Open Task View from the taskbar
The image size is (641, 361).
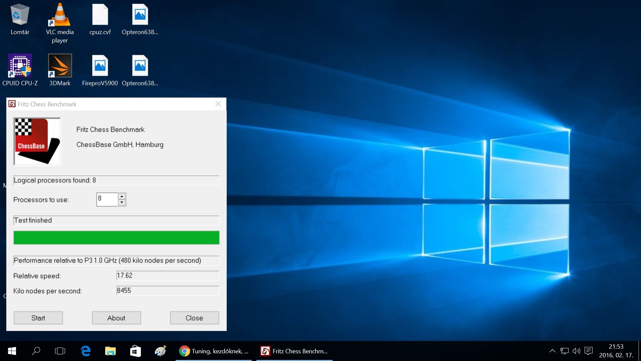60,351
